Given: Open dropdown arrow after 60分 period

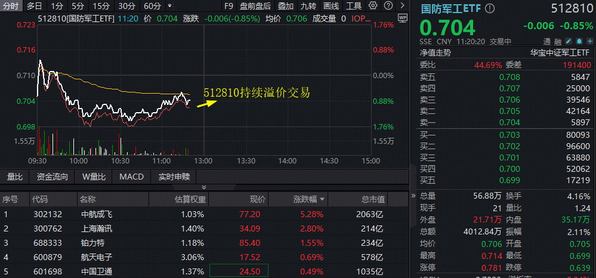Looking at the screenshot, I should point(171,6).
